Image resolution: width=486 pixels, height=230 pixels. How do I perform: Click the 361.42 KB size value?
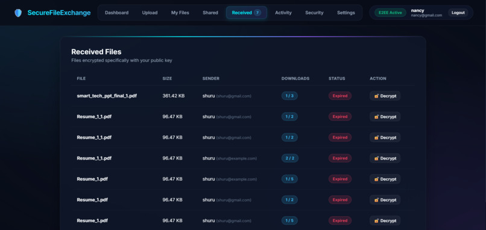click(174, 96)
